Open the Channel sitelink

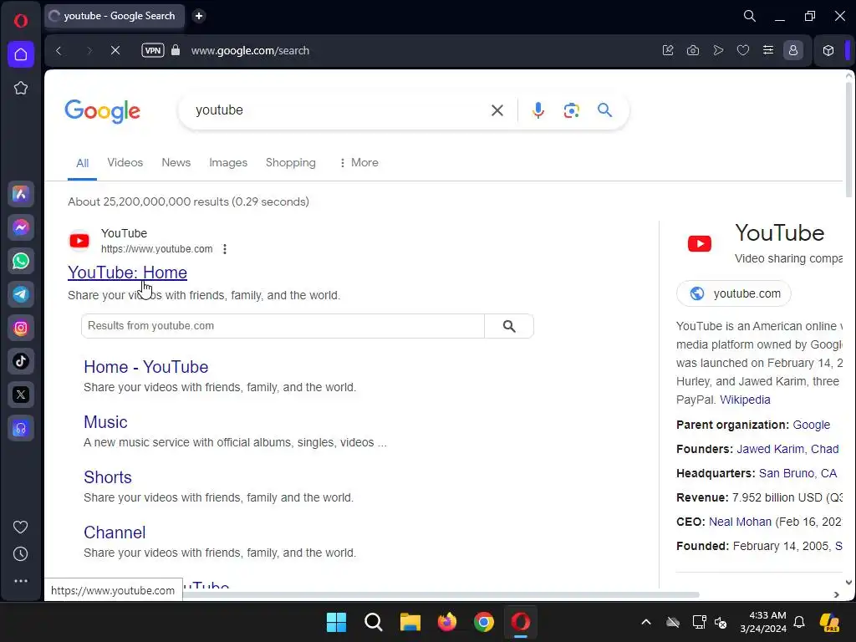(x=115, y=532)
